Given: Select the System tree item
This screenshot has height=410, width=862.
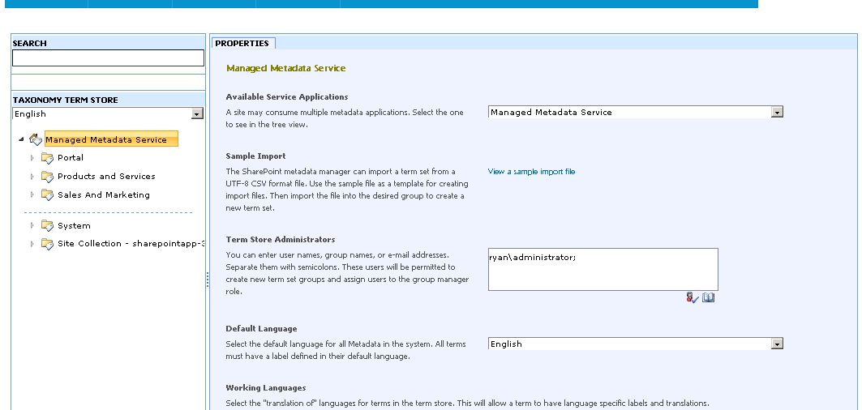Looking at the screenshot, I should 74,226.
